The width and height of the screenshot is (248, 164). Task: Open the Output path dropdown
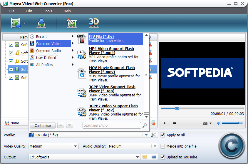coord(137,157)
